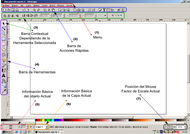The width and height of the screenshot is (190, 134).
Task: Pick the yellow swatch in the palette
Action: coord(43,120)
